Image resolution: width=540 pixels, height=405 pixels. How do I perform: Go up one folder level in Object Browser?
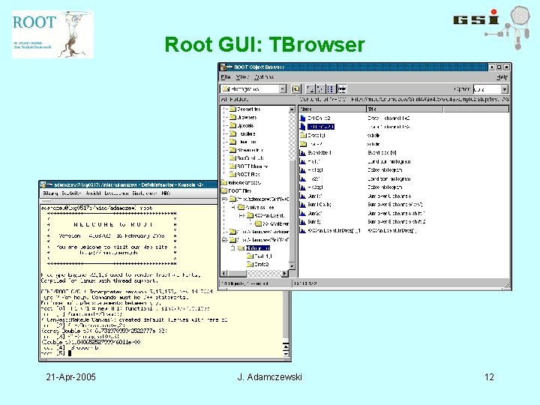tap(295, 89)
